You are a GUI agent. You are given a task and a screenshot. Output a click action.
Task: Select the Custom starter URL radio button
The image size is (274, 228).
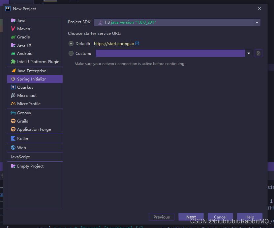point(71,53)
